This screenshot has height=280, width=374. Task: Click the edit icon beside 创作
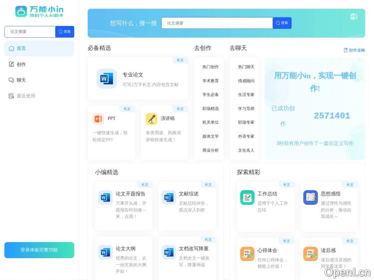click(11, 64)
